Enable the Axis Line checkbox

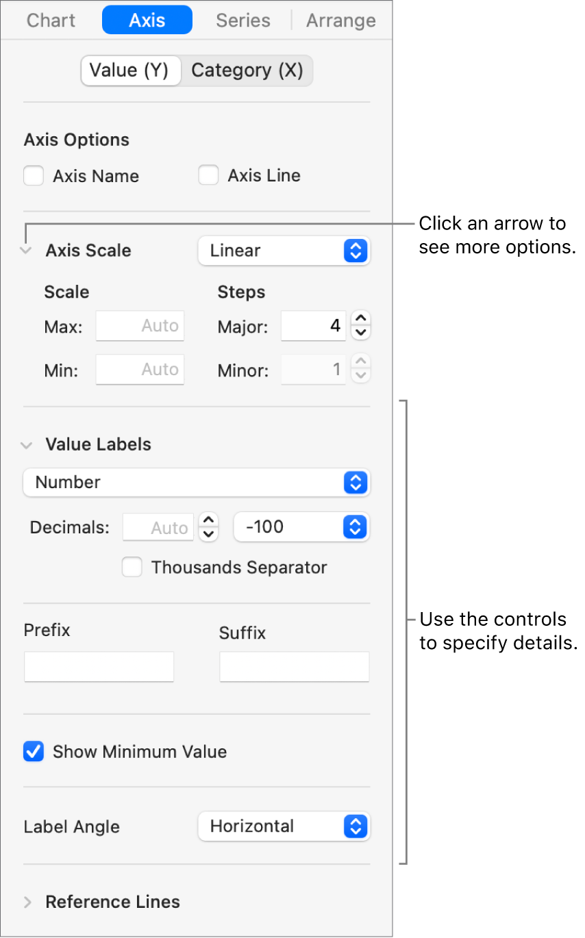pyautogui.click(x=208, y=176)
